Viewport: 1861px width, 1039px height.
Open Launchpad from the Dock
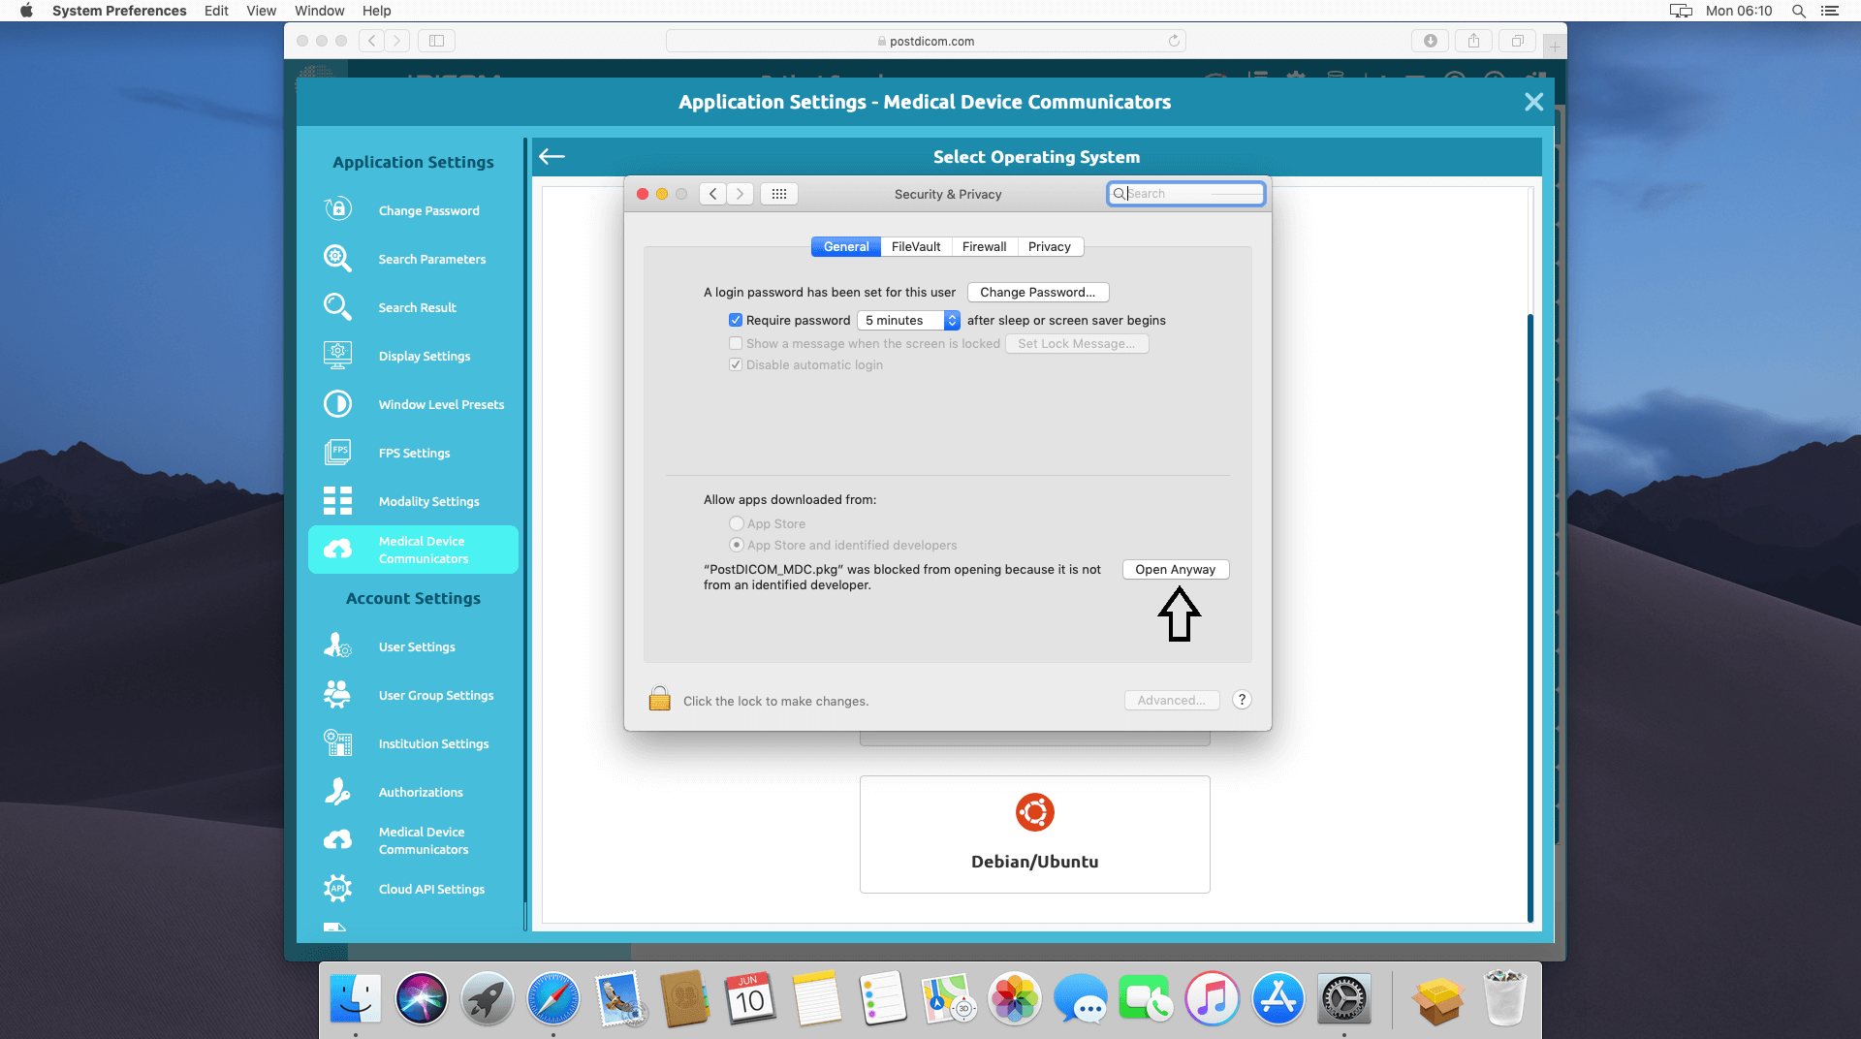click(x=488, y=998)
